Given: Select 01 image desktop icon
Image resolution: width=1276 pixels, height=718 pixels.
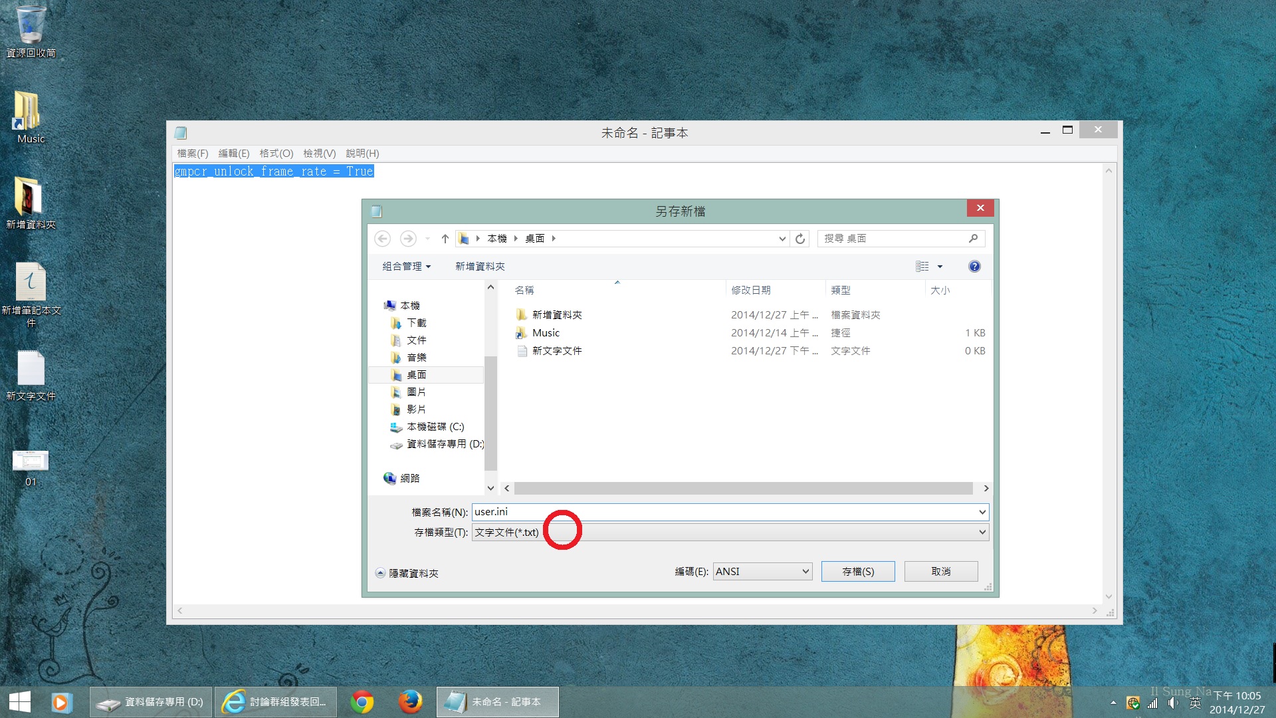Looking at the screenshot, I should coord(31,468).
